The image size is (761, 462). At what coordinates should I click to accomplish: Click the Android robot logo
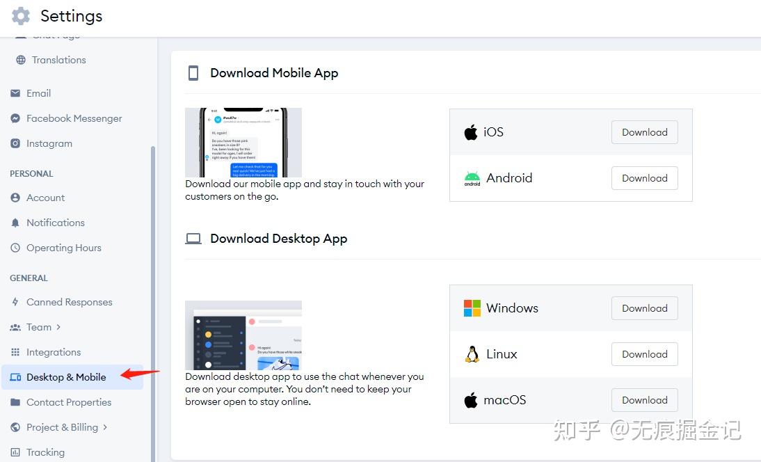[x=472, y=179]
